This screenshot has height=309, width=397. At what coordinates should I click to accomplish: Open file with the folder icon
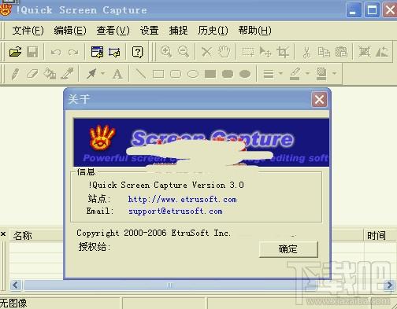point(15,52)
